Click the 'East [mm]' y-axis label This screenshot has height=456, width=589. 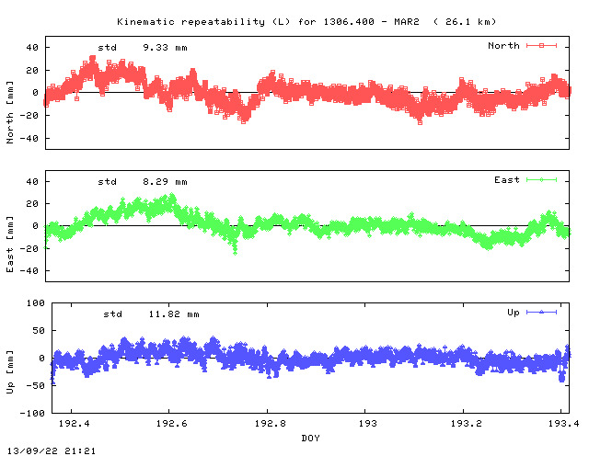click(10, 245)
